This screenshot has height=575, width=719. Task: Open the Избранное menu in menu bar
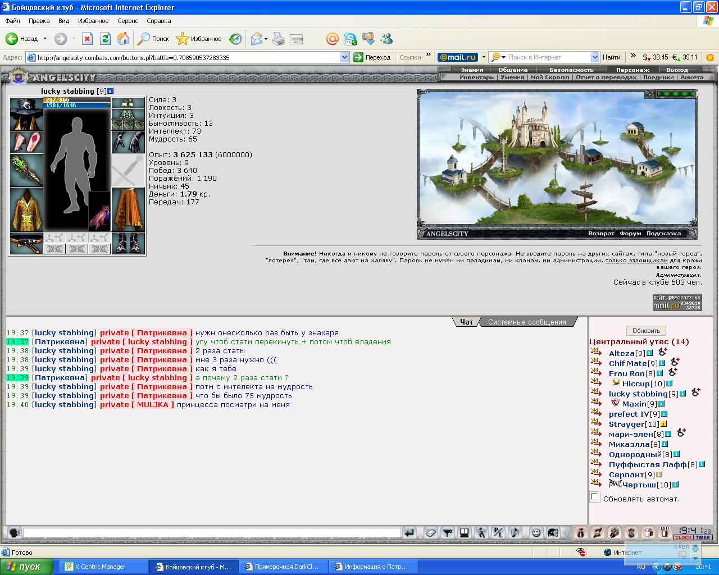point(93,21)
